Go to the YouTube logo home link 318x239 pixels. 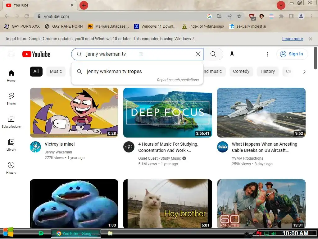click(36, 54)
